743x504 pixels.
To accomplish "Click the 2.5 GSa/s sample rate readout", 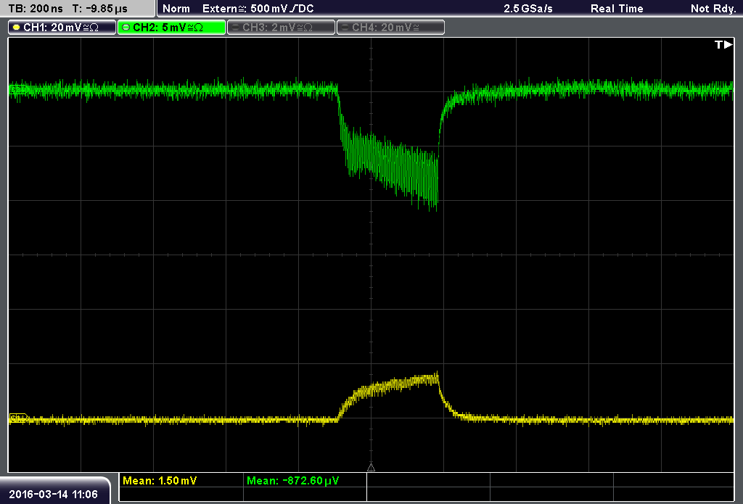I will pyautogui.click(x=528, y=9).
